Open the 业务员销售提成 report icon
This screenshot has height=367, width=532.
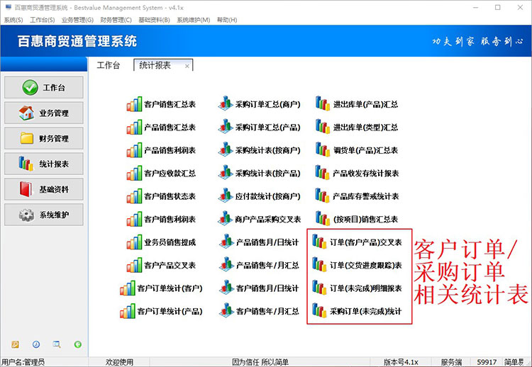[x=134, y=242]
